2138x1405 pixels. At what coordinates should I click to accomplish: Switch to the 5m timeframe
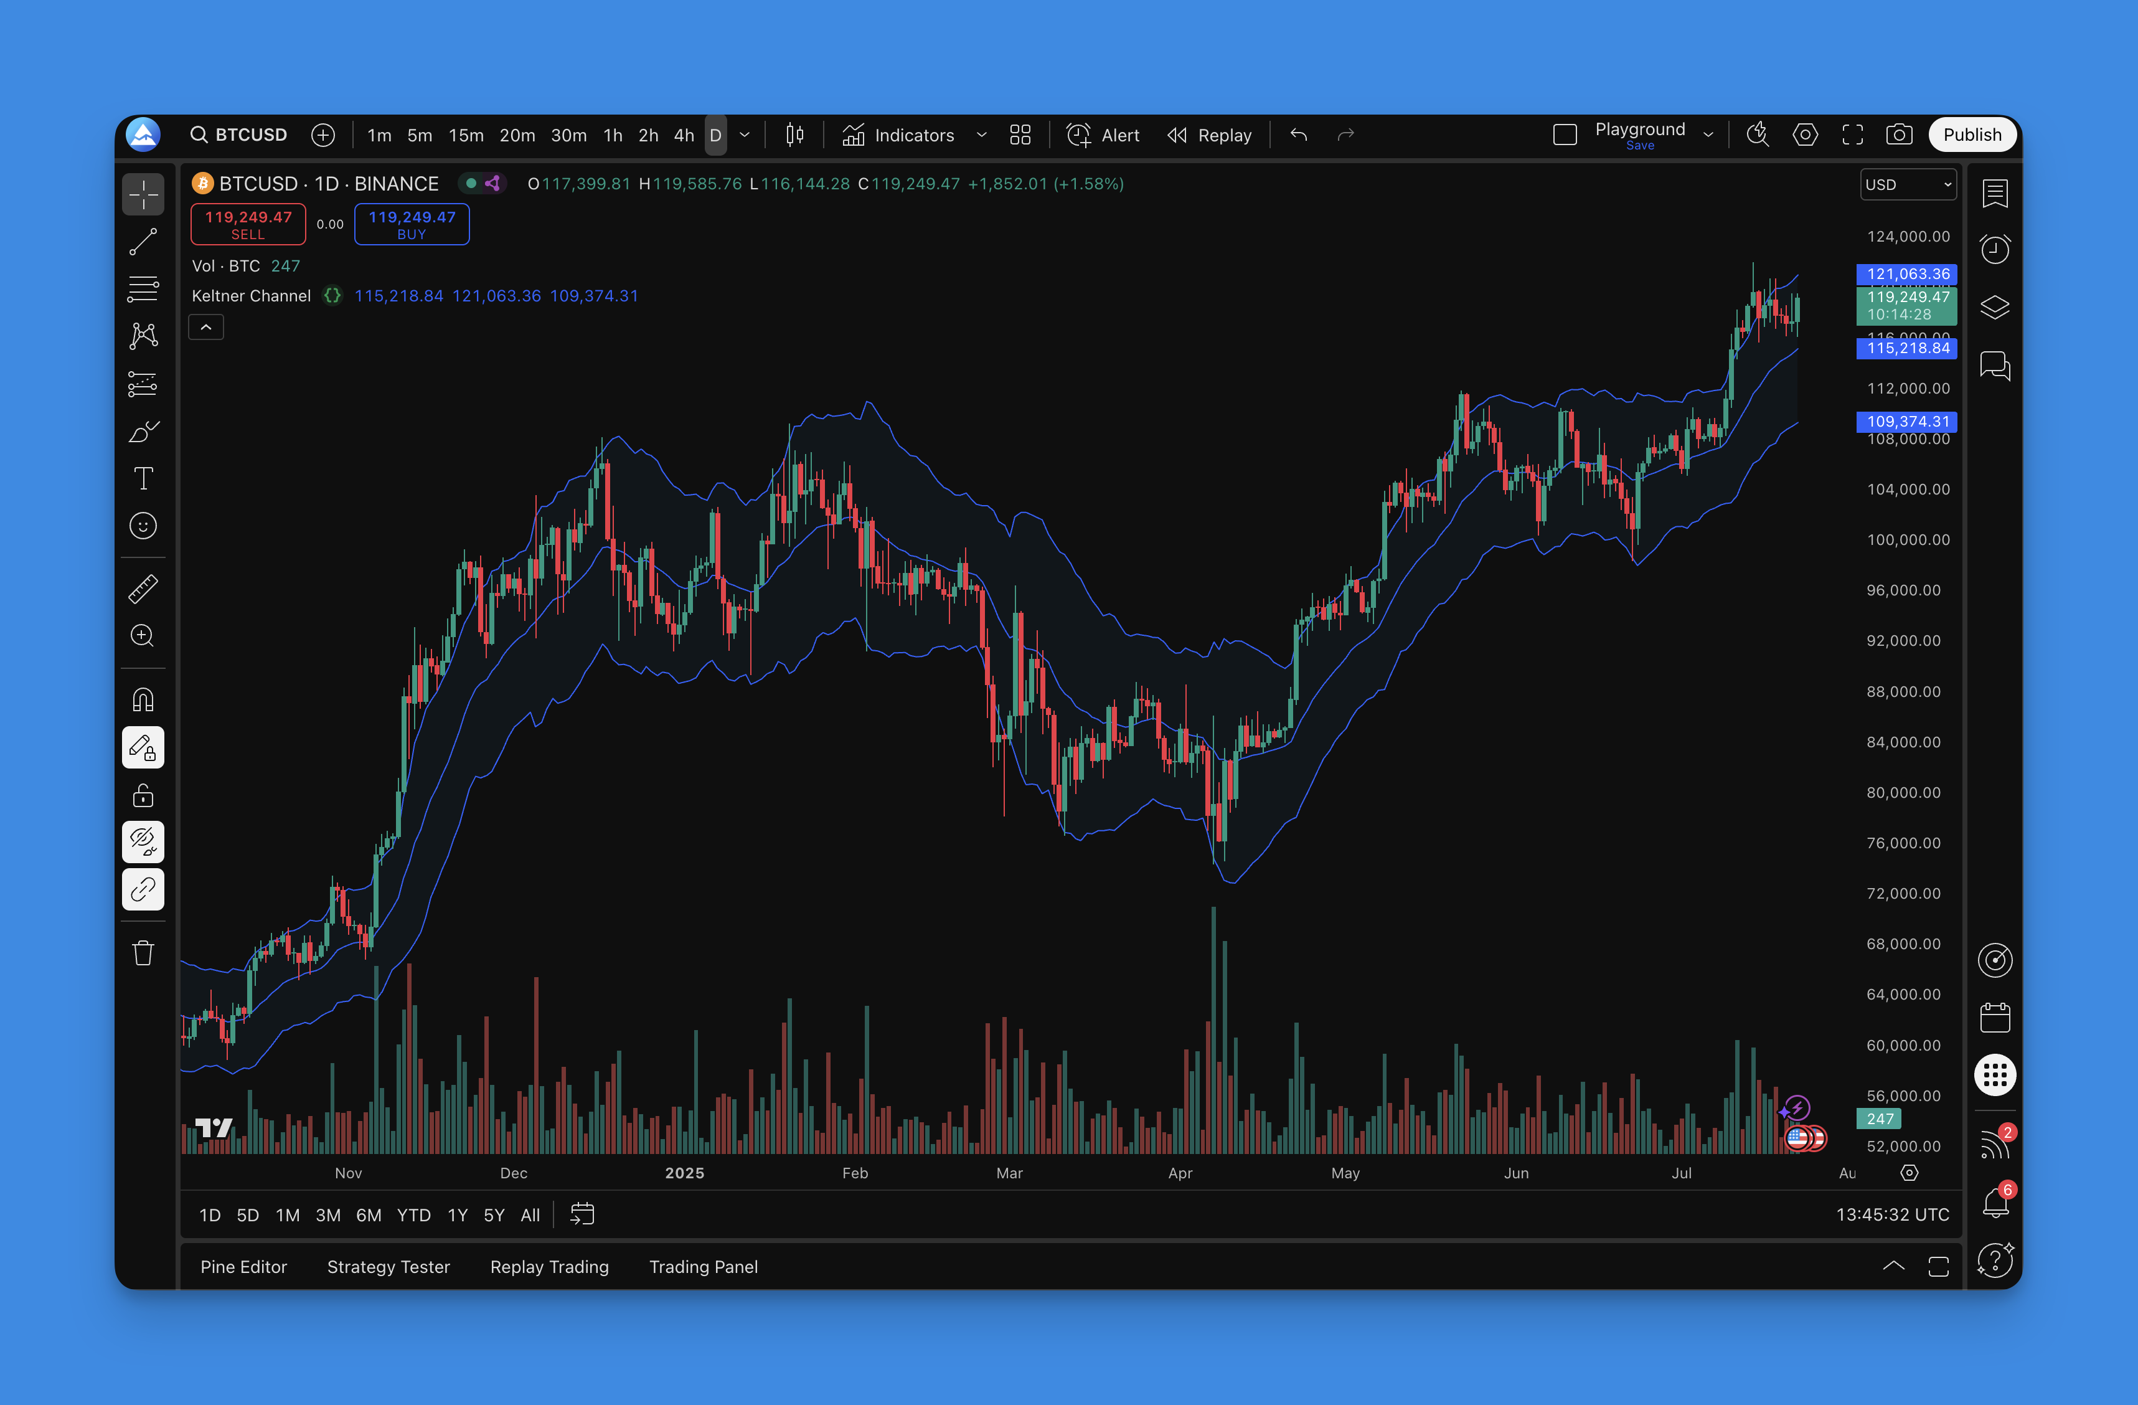tap(420, 135)
